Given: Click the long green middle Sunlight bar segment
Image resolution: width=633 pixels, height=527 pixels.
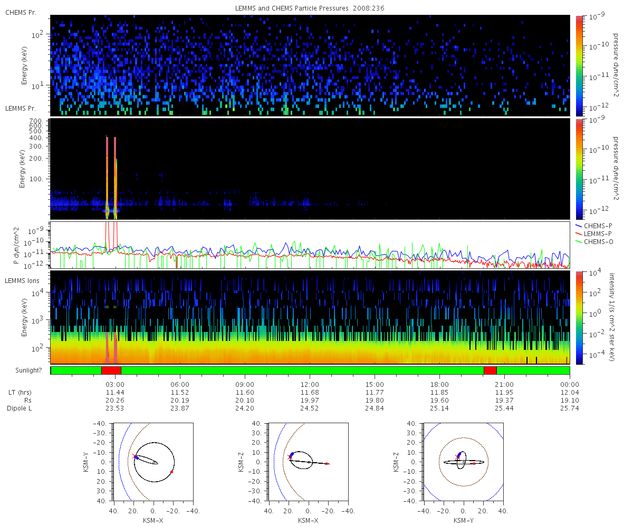Looking at the screenshot, I should pyautogui.click(x=302, y=370).
